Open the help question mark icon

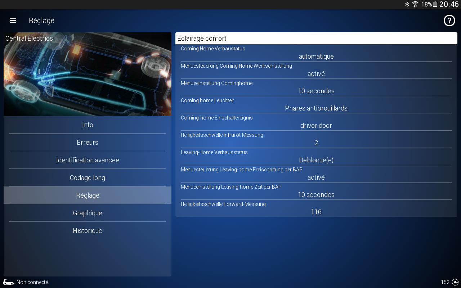[x=449, y=21]
